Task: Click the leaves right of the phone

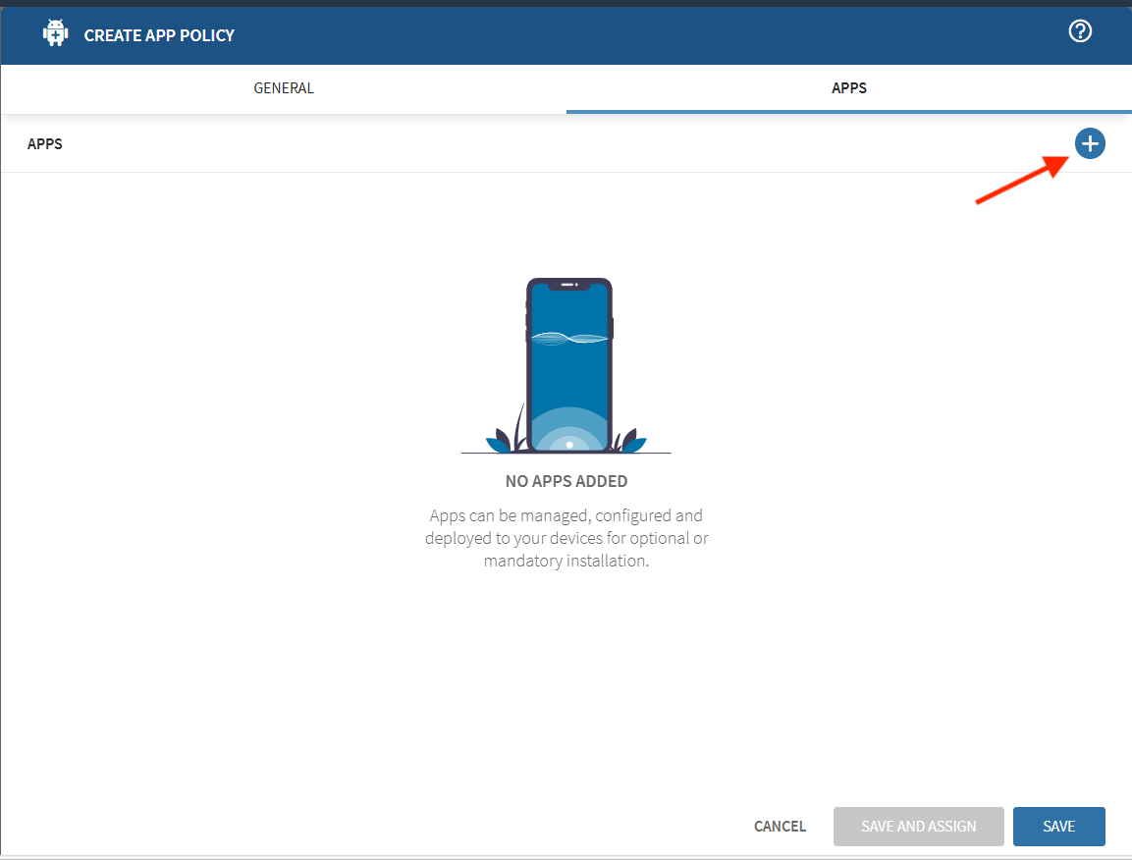Action: [629, 441]
